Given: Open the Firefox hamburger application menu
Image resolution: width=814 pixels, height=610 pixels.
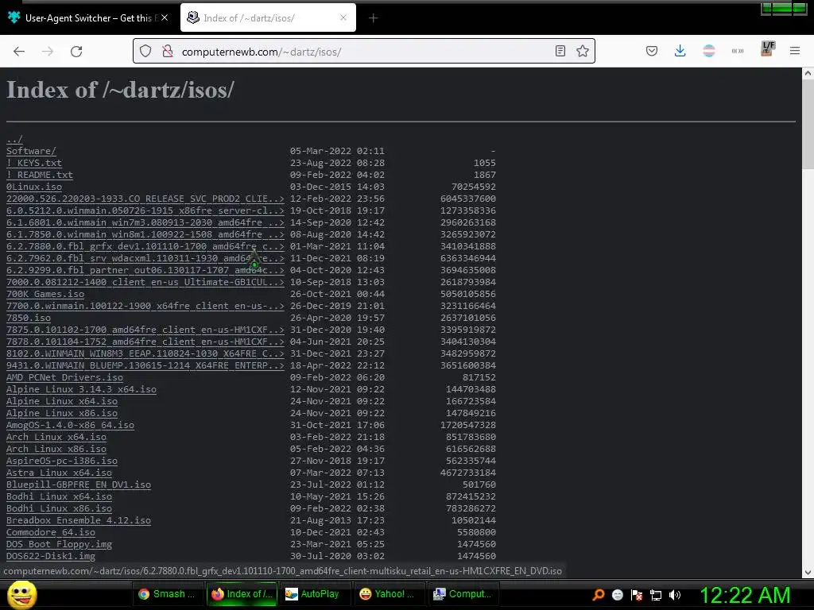Looking at the screenshot, I should pyautogui.click(x=795, y=51).
